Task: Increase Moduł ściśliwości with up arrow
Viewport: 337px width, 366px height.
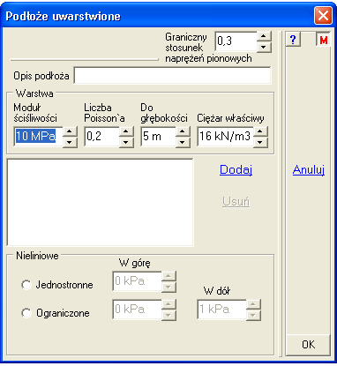Action: click(x=71, y=131)
